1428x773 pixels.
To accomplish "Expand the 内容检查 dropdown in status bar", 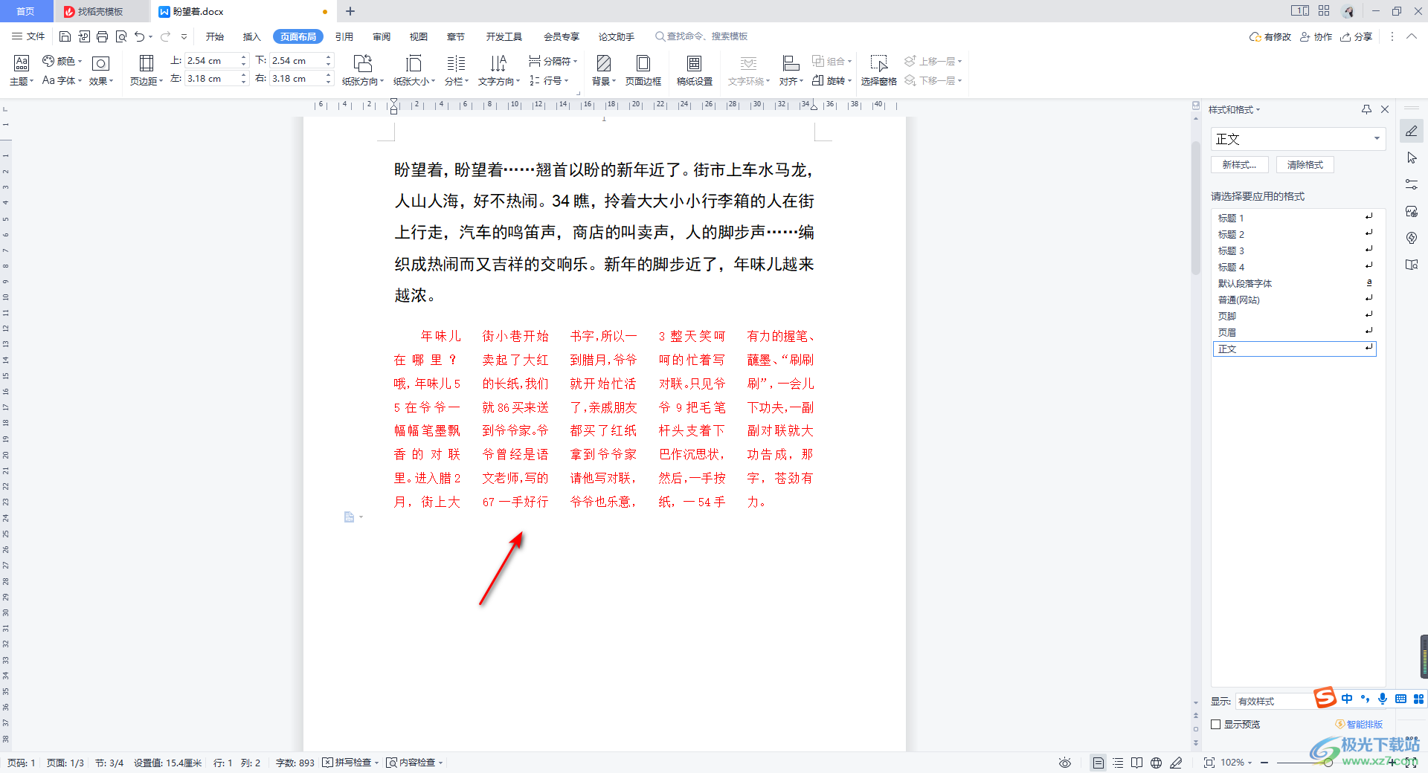I will coord(440,763).
